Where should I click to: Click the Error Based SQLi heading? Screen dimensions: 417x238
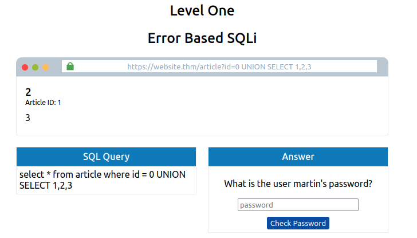[202, 38]
